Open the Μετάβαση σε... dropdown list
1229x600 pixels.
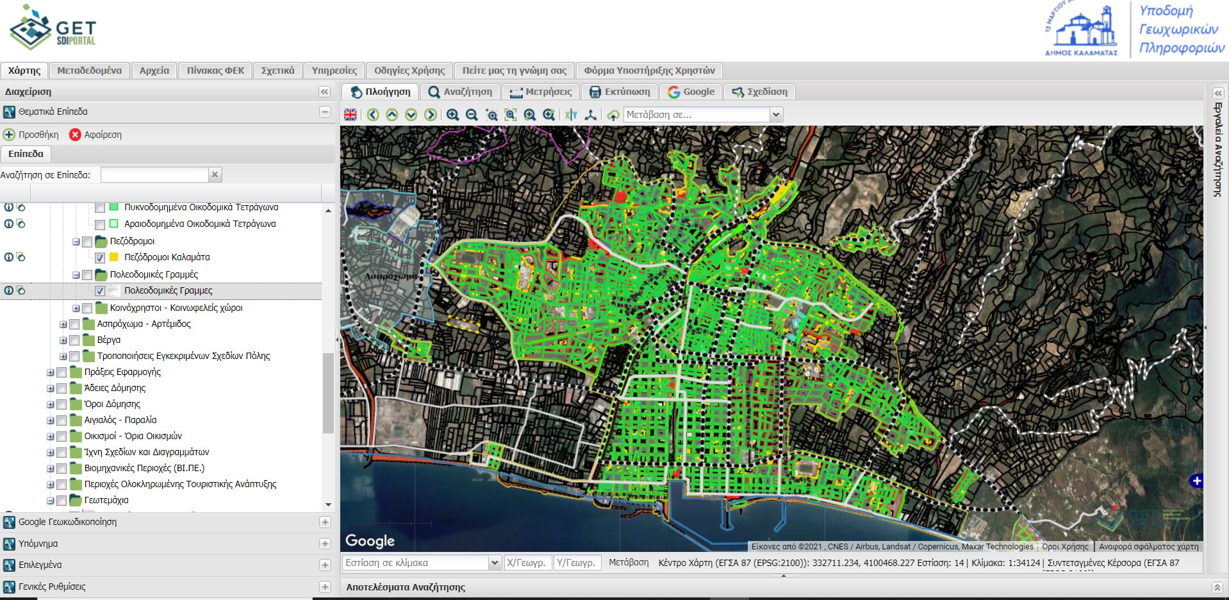tap(776, 115)
